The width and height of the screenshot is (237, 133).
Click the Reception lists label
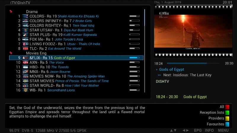(212, 113)
